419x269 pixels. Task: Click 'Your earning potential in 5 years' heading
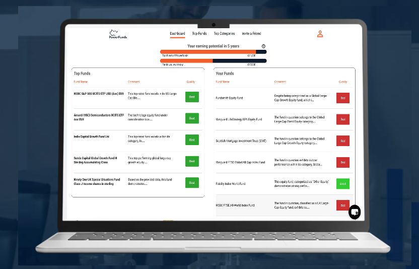point(213,46)
